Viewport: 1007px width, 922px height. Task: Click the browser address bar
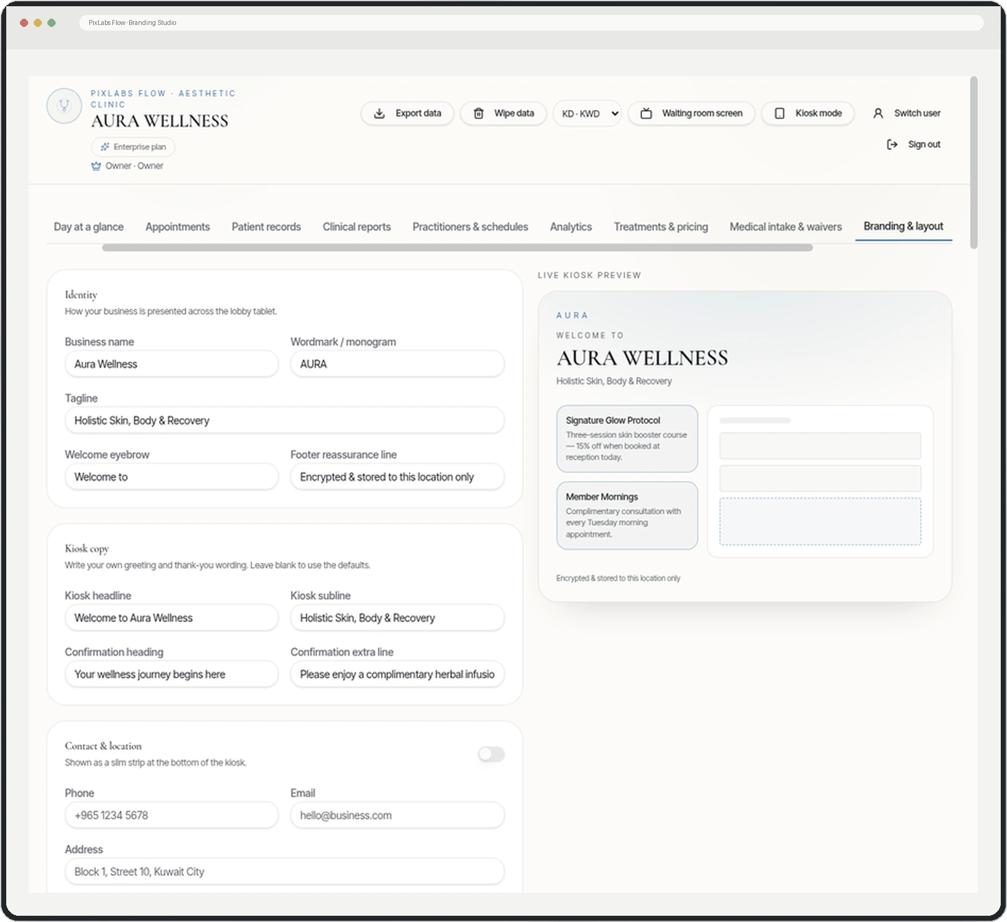(531, 22)
